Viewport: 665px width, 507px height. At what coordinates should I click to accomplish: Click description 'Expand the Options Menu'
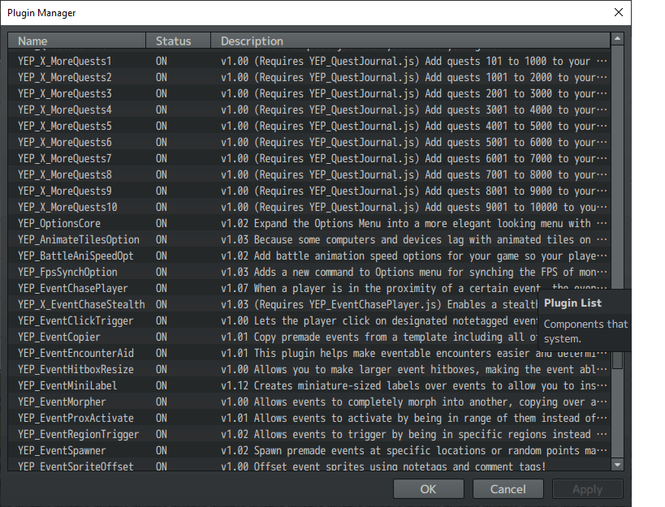[317, 223]
